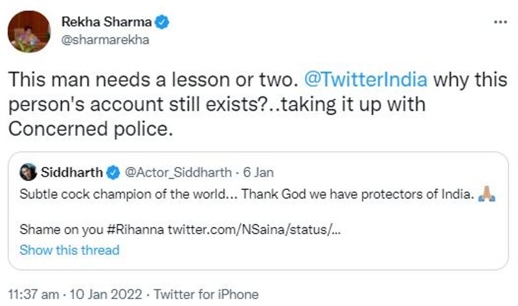Open the Twitter for iPhone source label
Screen dimensions: 518x306
click(206, 294)
